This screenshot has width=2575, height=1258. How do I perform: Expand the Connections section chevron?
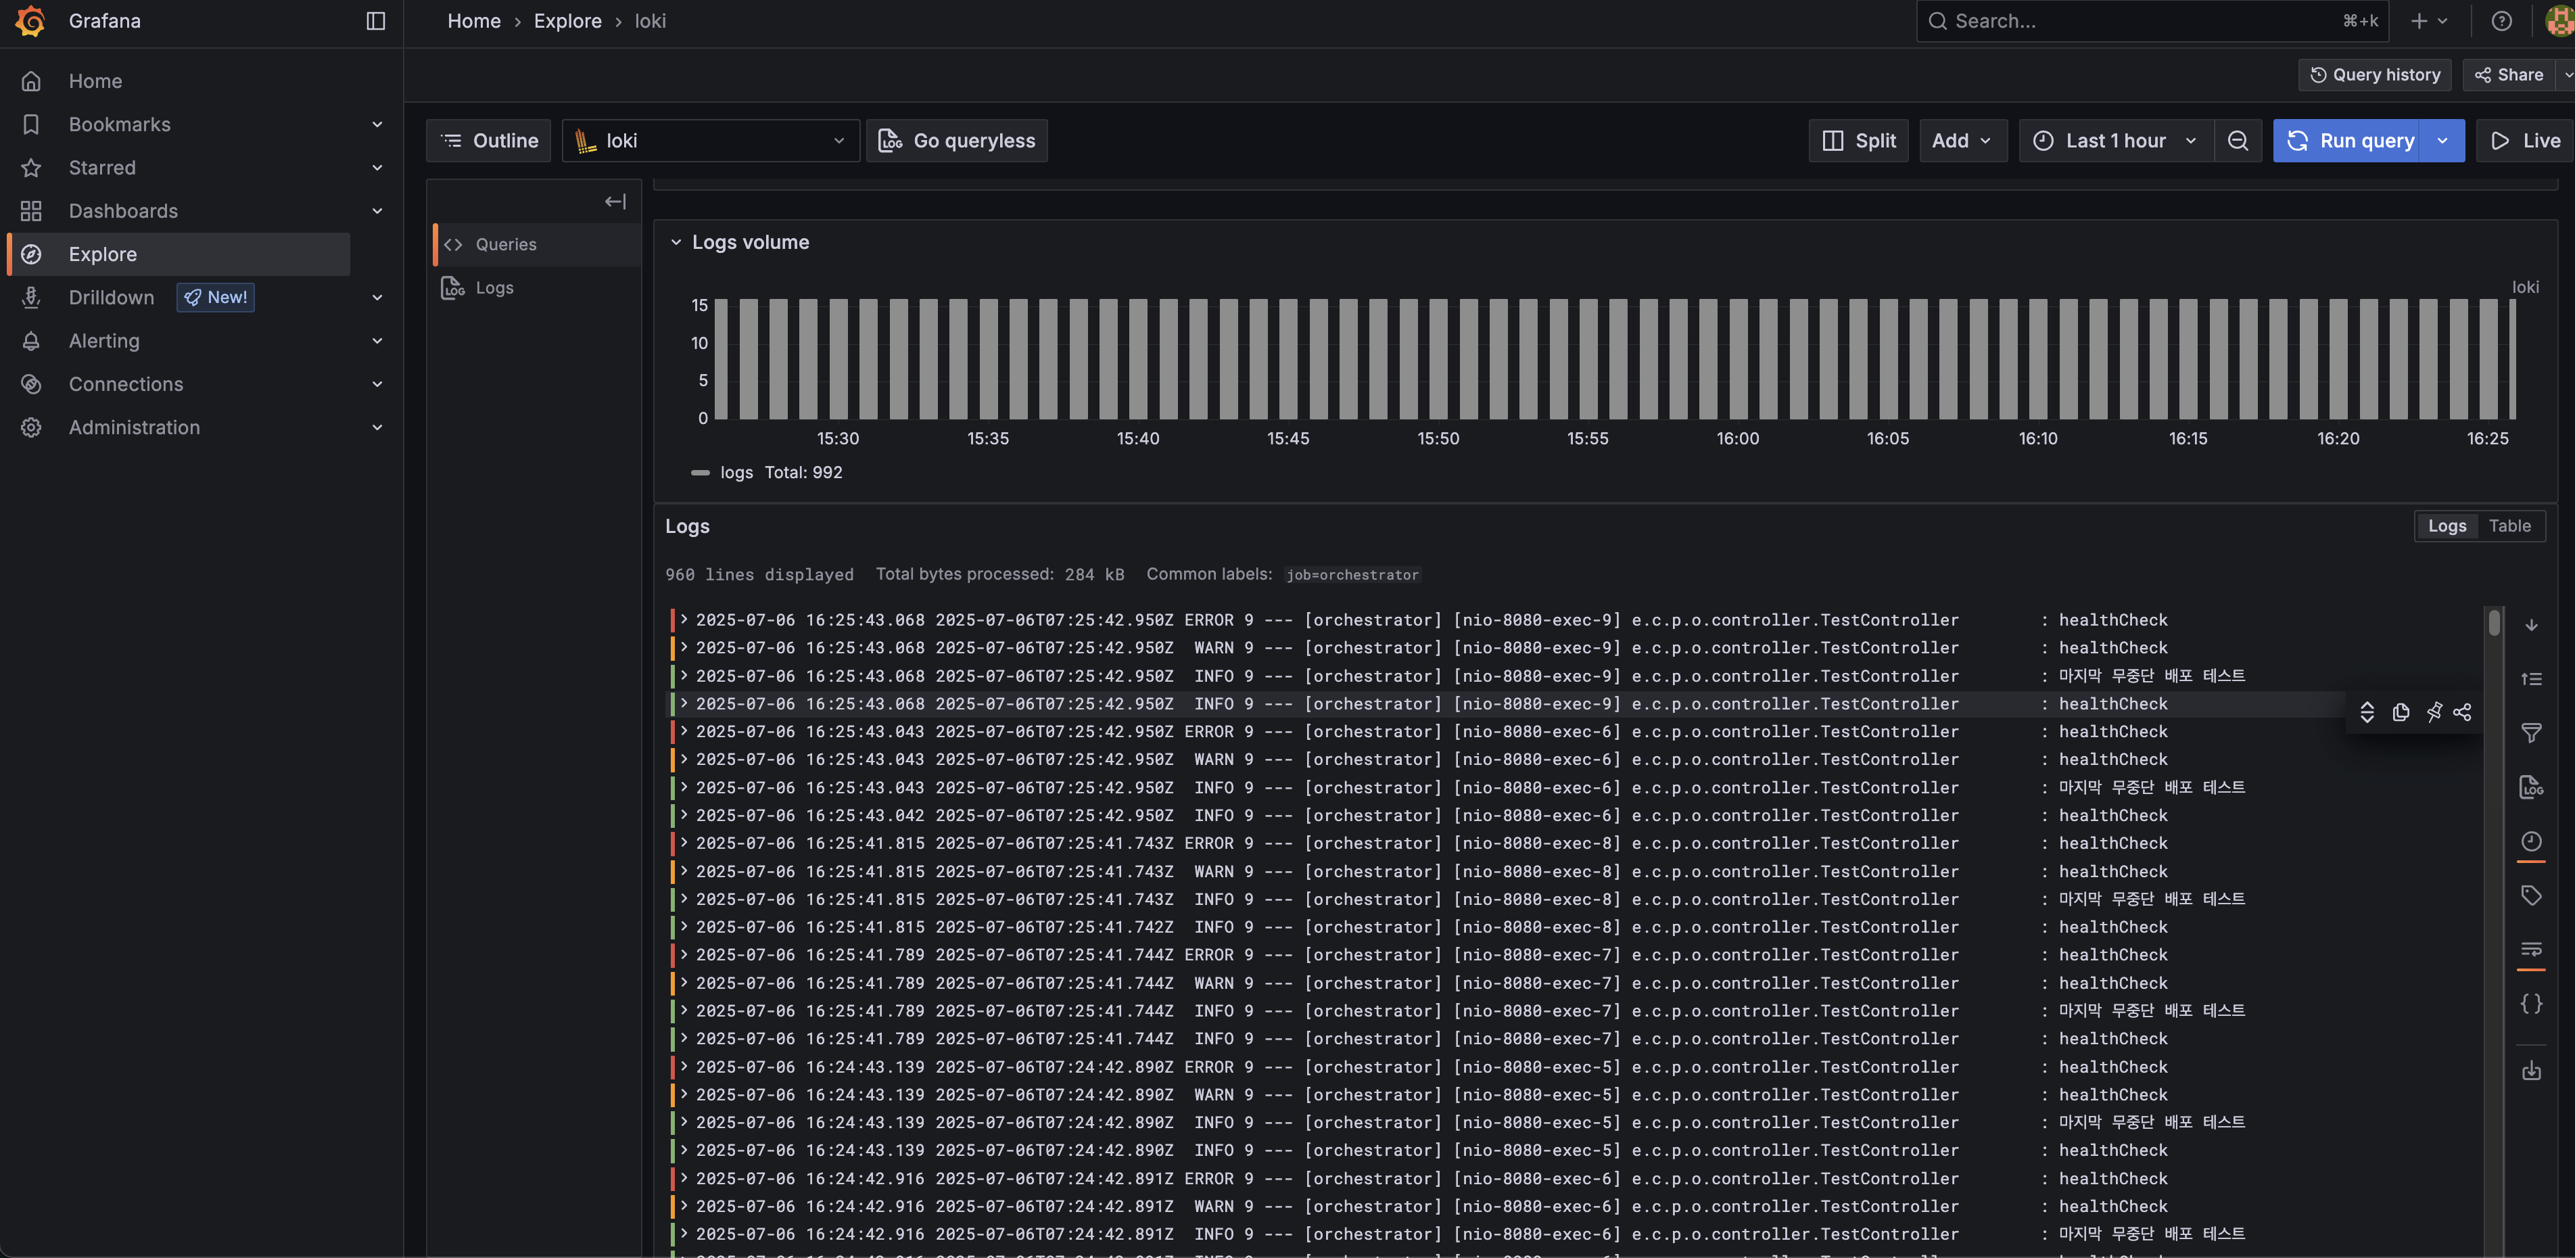point(377,384)
